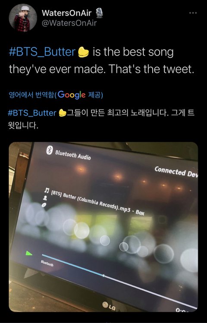The width and height of the screenshot is (207, 323).
Task: Click the Google translation credit link
Action: tap(56, 95)
